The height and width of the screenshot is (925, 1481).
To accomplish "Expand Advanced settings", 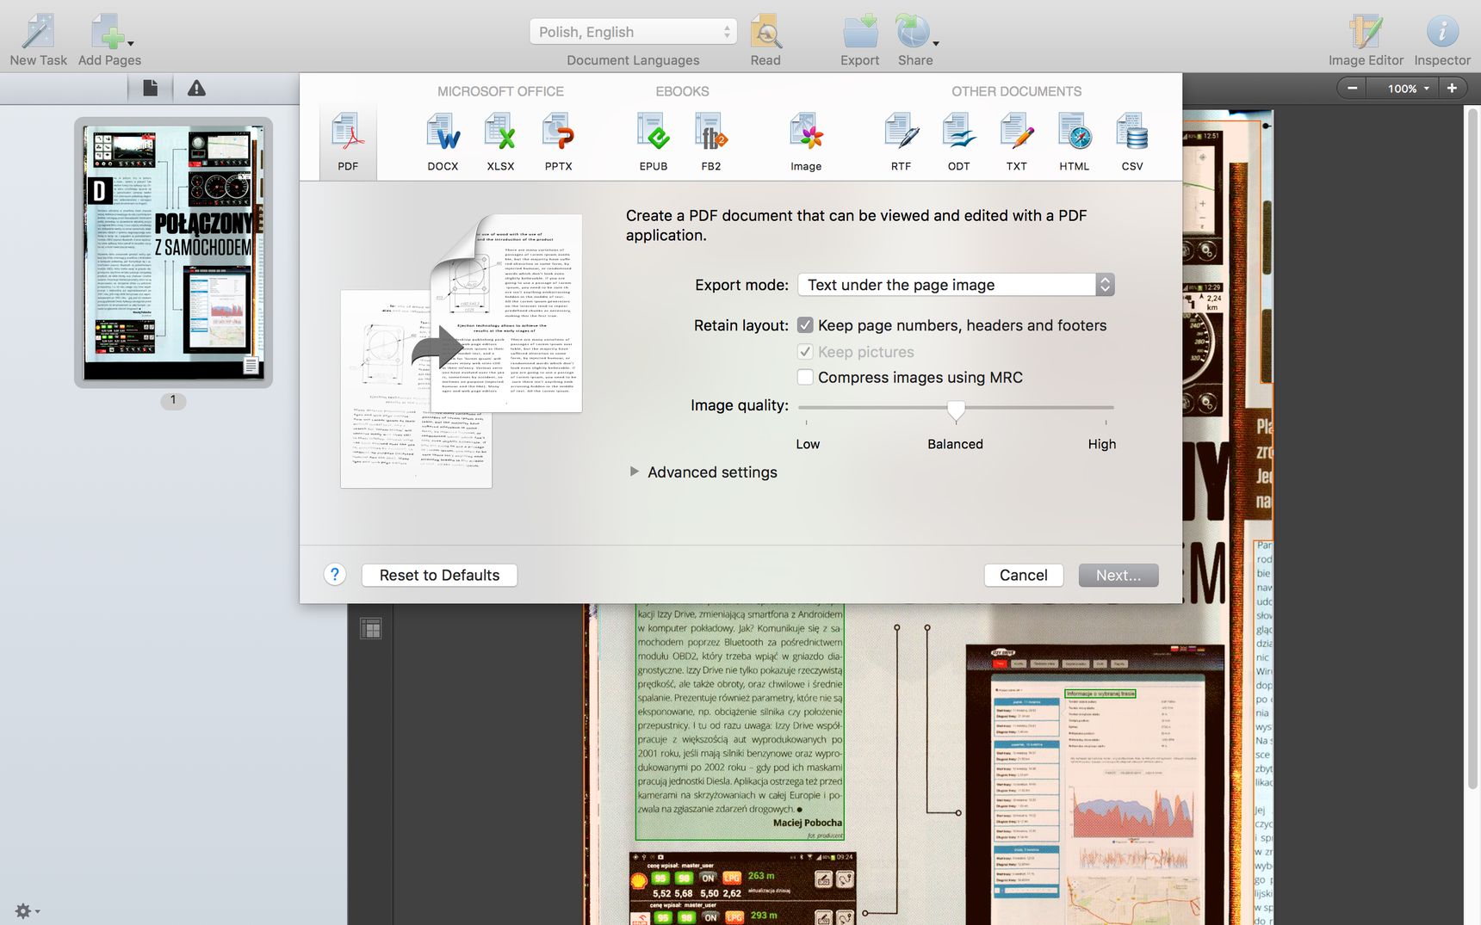I will (x=635, y=472).
